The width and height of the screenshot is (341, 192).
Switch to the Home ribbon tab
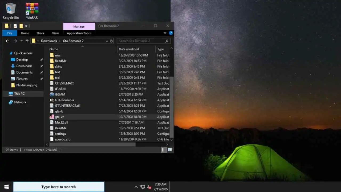pyautogui.click(x=25, y=33)
